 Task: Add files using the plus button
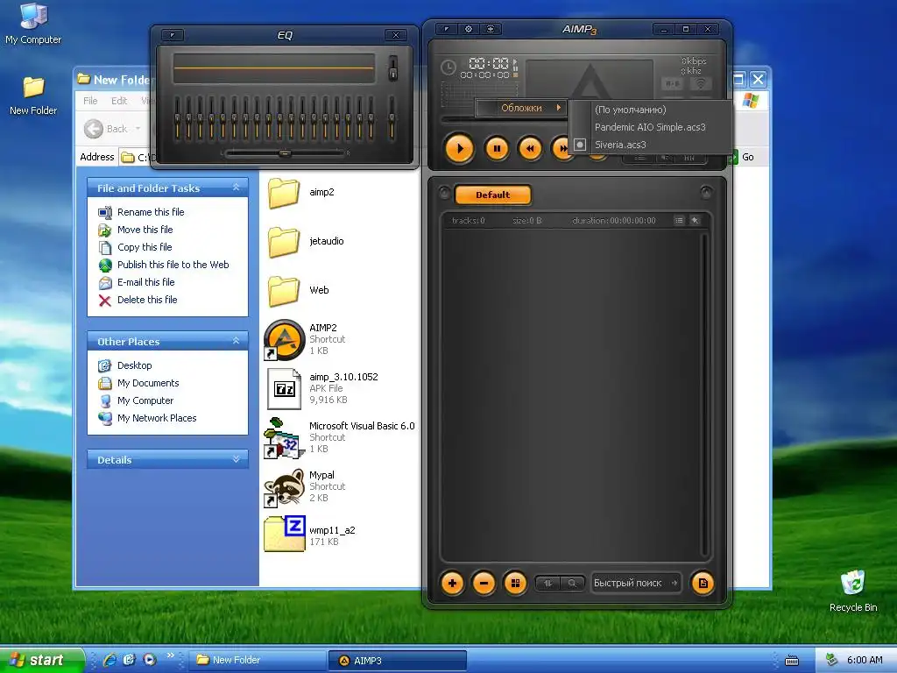click(452, 583)
